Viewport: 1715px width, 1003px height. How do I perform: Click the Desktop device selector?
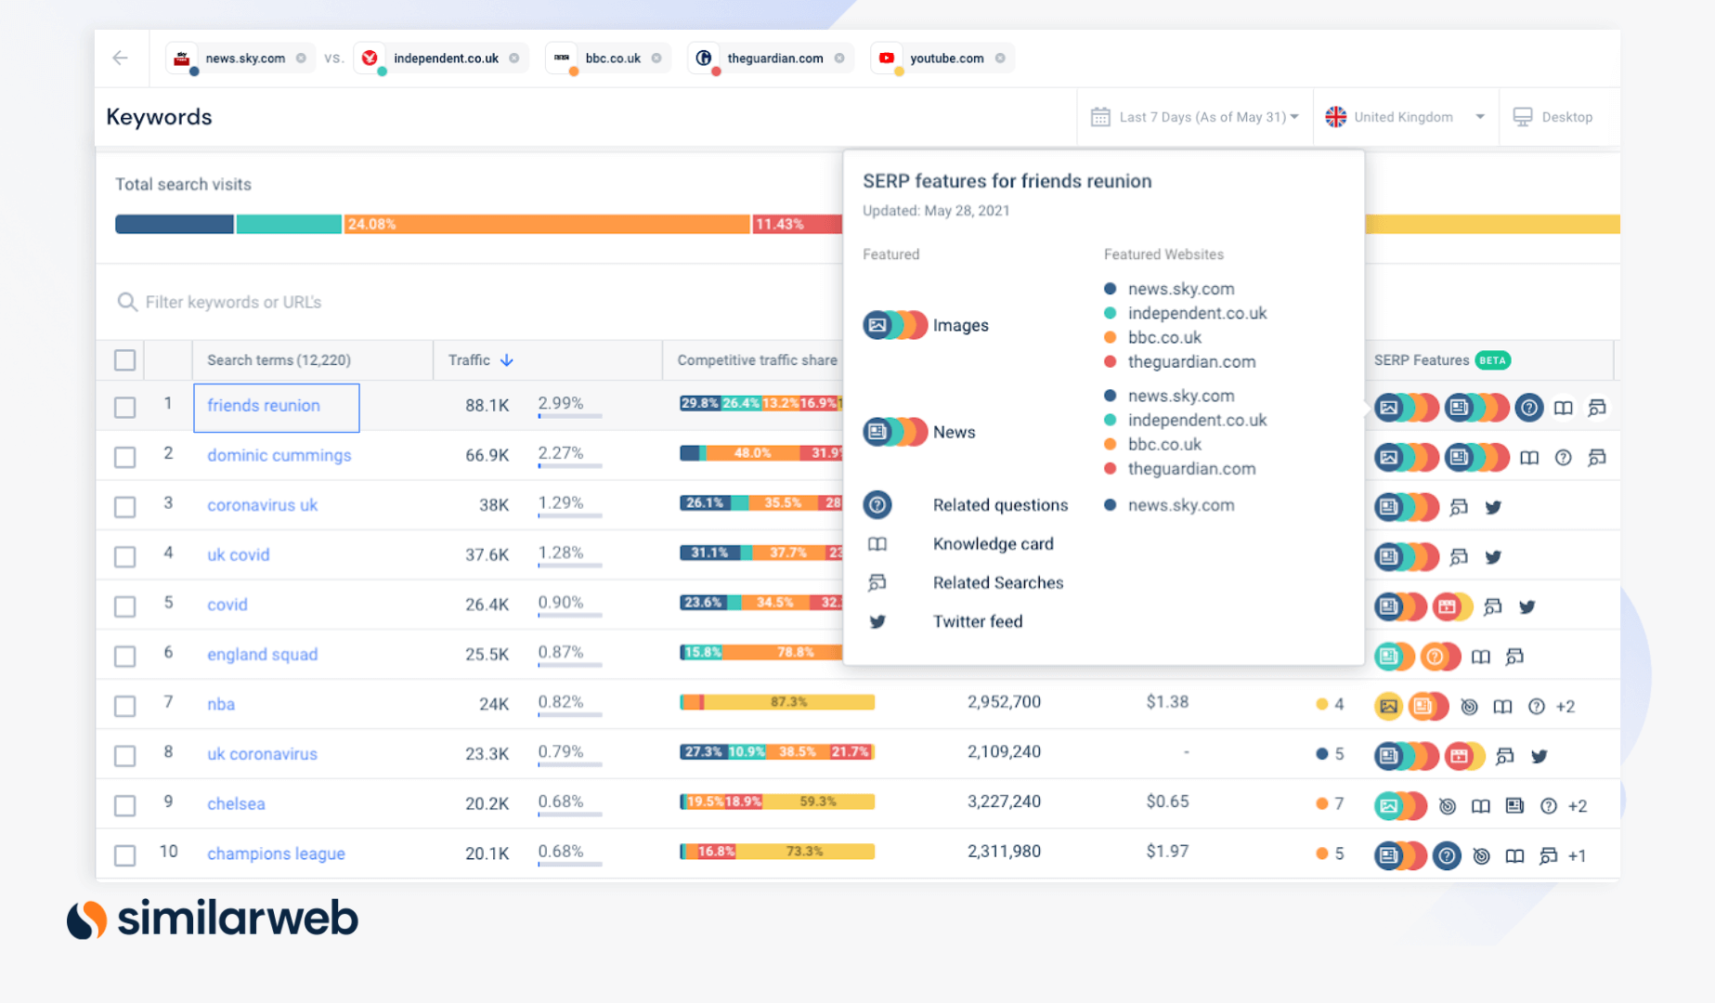[1553, 117]
